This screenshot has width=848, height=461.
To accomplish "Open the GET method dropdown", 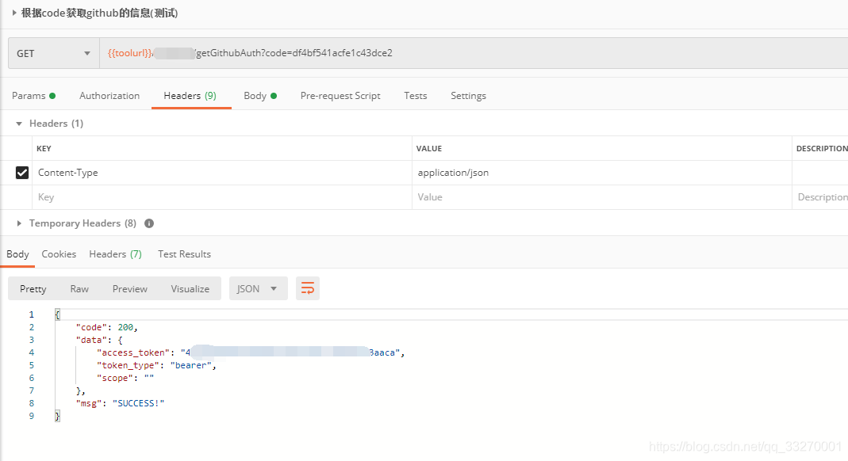I will (53, 53).
